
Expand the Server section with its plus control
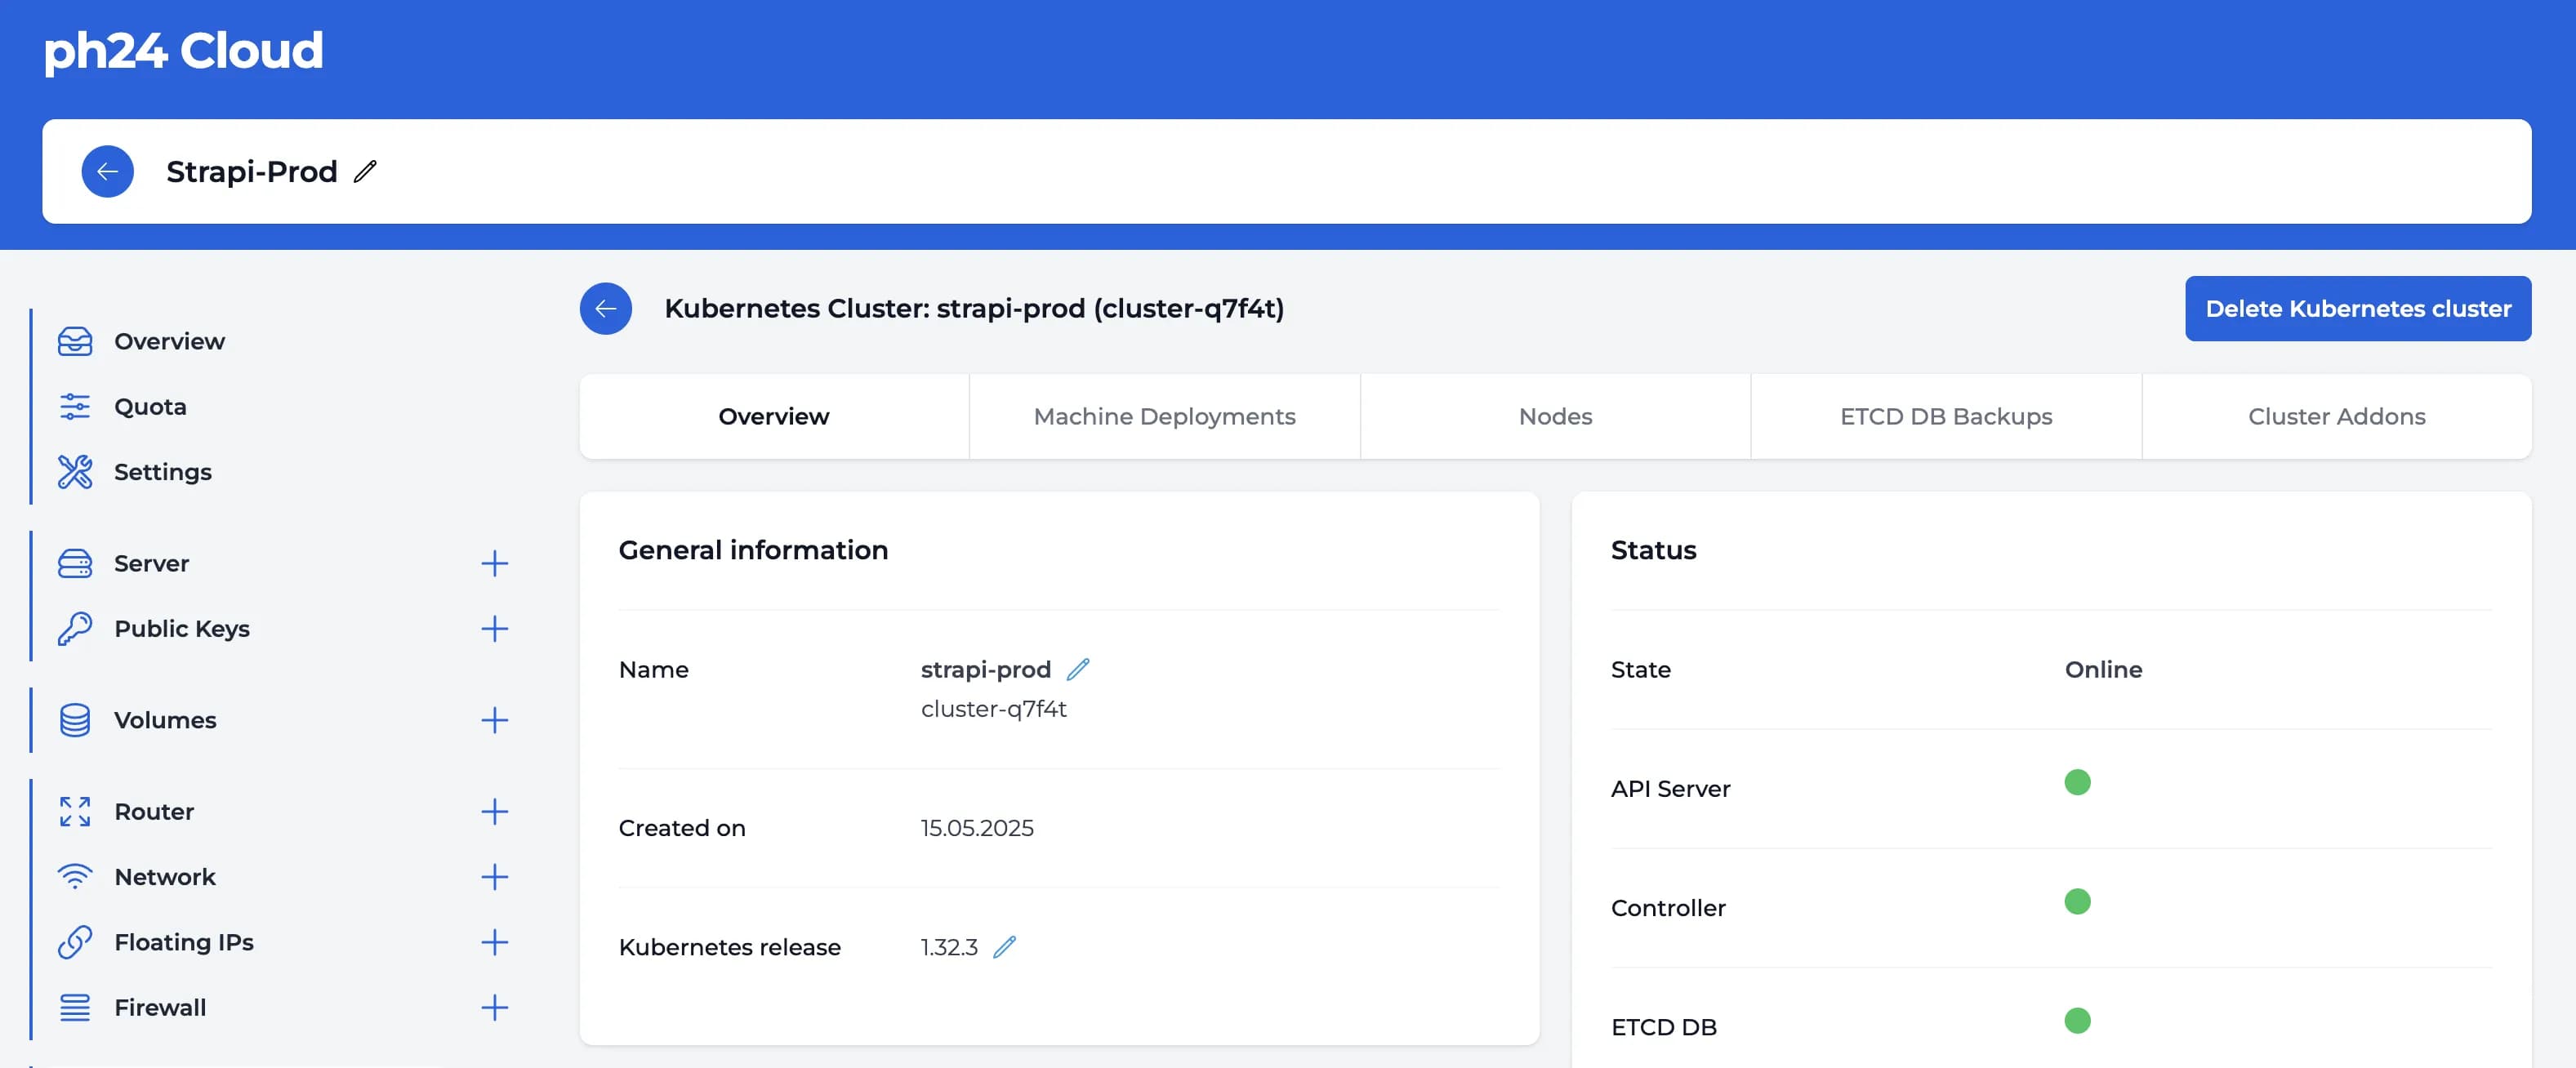tap(494, 563)
